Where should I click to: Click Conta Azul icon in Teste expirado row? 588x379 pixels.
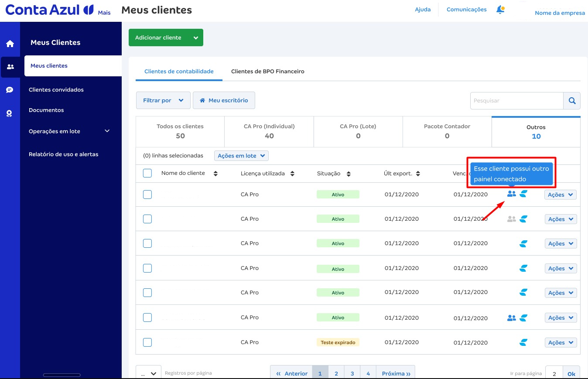coord(523,342)
